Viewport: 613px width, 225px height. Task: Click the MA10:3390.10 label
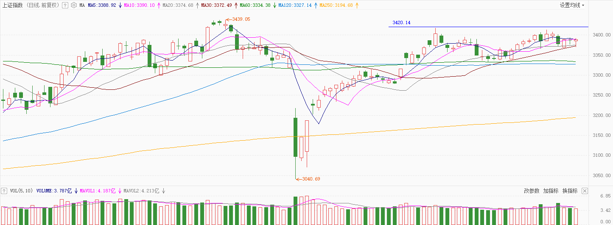140,6
